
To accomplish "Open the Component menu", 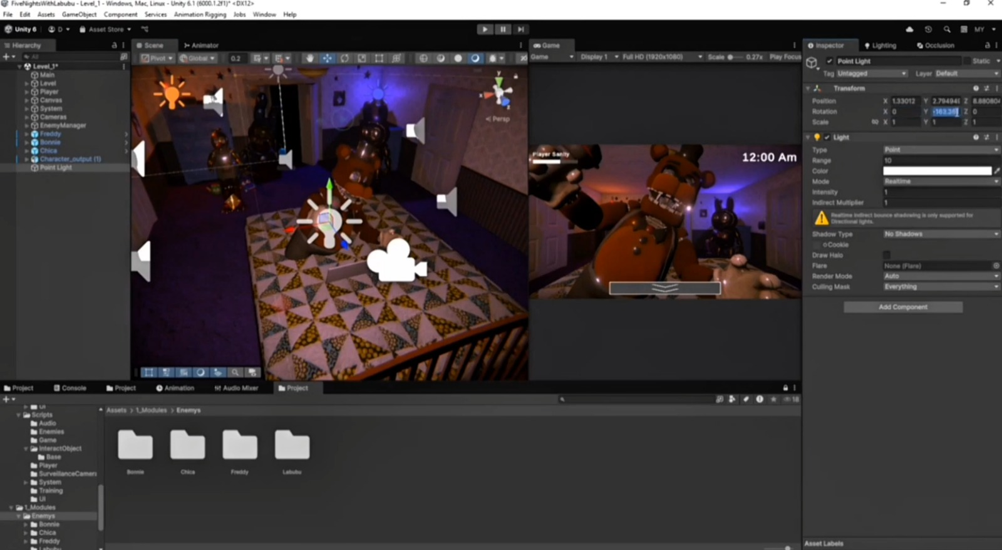I will (x=120, y=14).
